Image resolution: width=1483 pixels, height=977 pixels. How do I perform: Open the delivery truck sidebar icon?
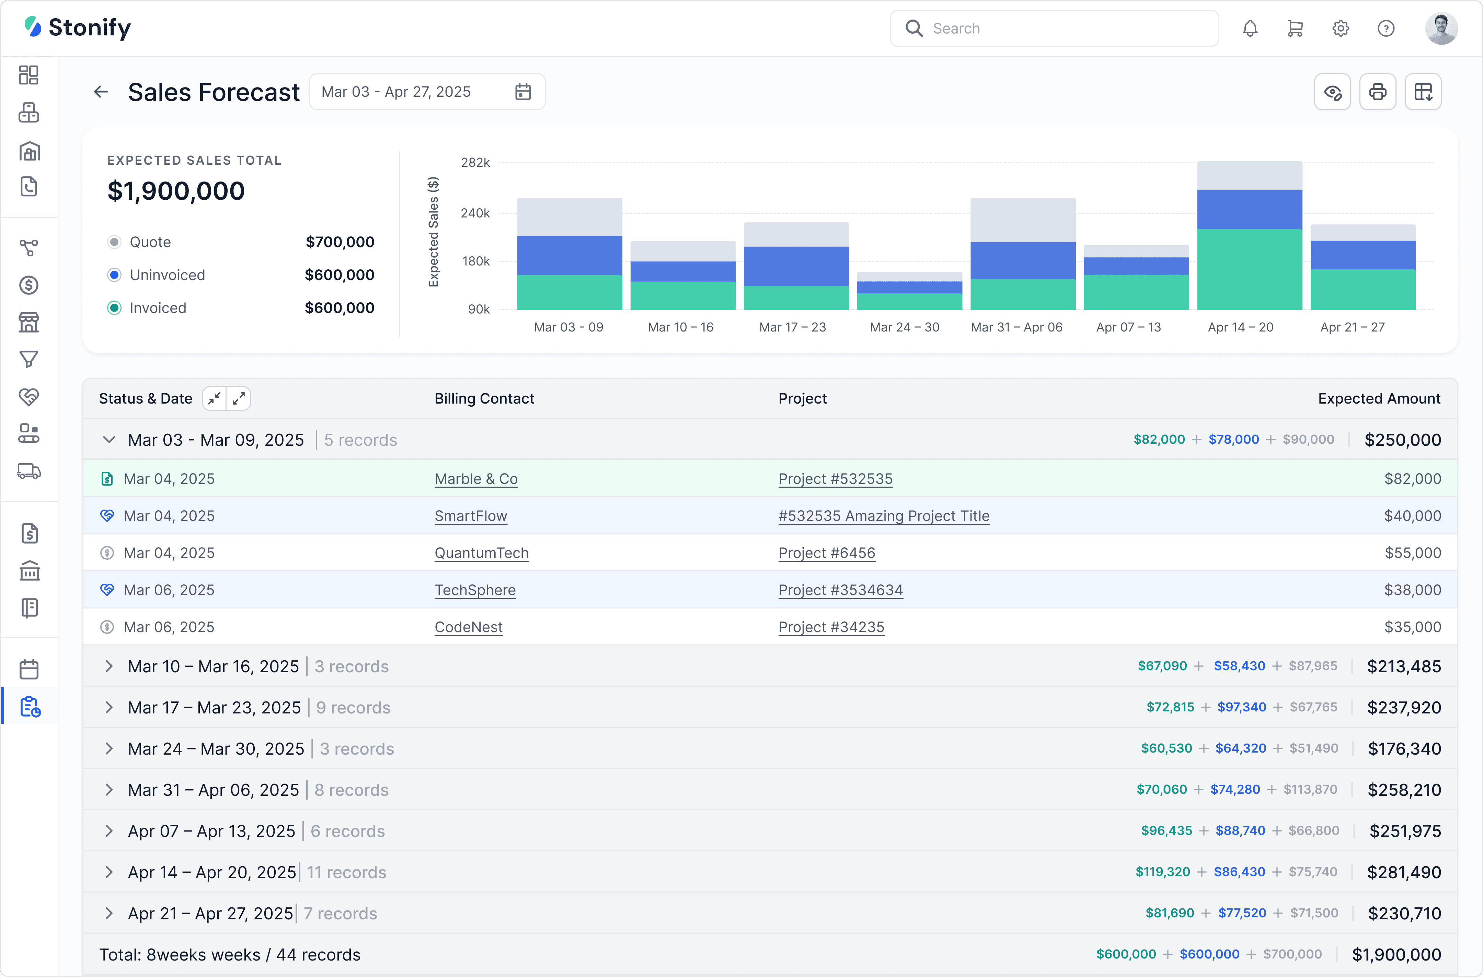point(28,471)
